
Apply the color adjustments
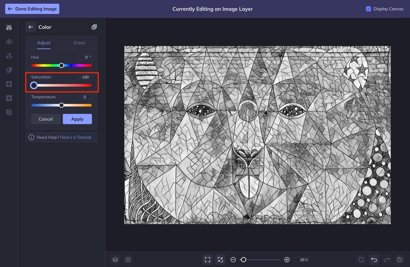click(x=77, y=119)
